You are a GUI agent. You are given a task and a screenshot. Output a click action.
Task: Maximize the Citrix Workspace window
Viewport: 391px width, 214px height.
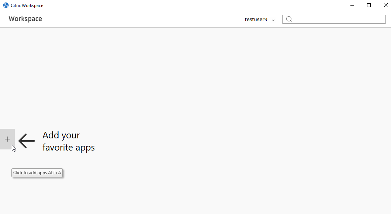point(369,5)
